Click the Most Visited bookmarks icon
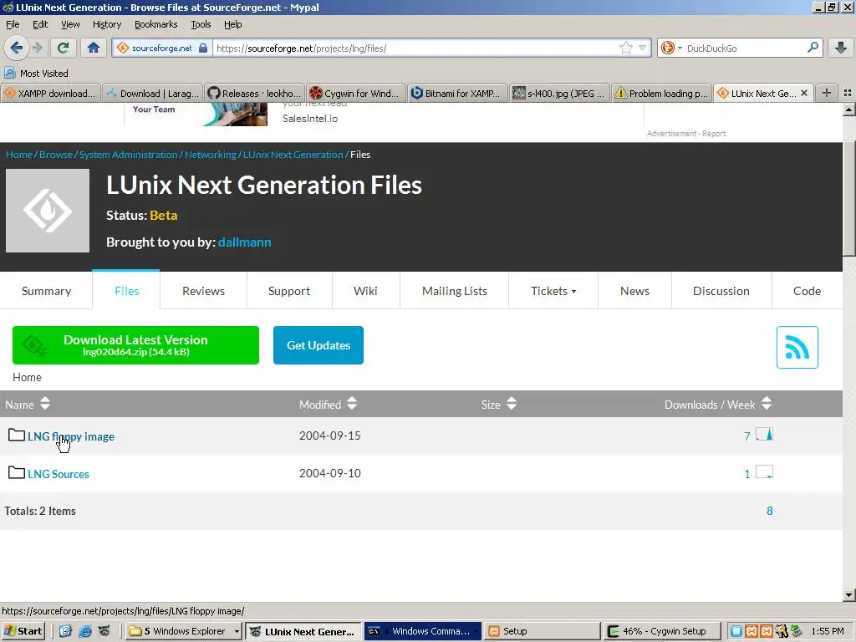Image resolution: width=856 pixels, height=642 pixels. [x=10, y=73]
